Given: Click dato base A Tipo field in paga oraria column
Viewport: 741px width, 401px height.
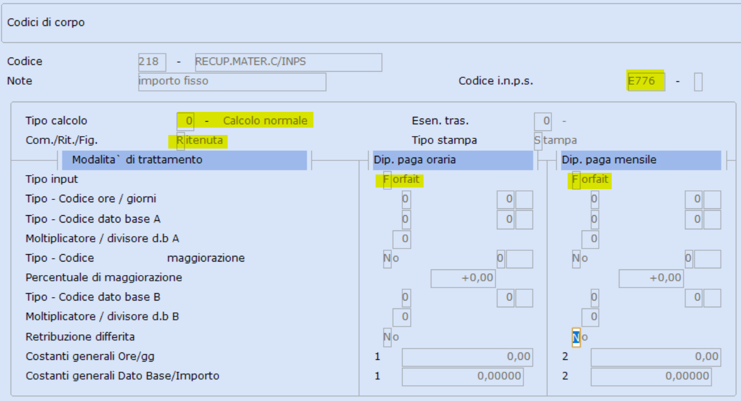Looking at the screenshot, I should pos(406,219).
